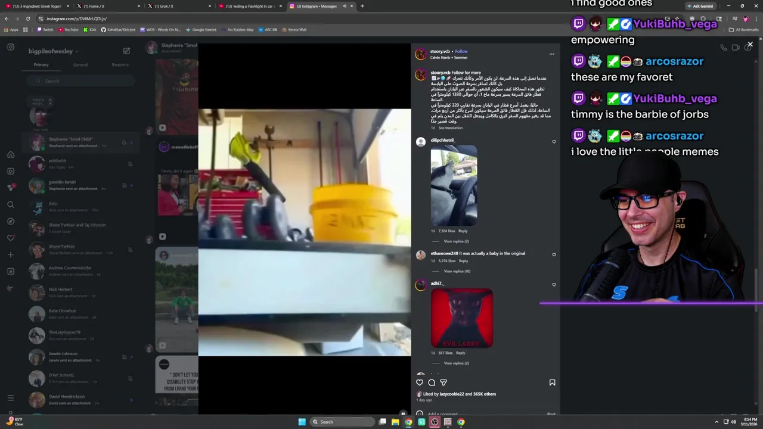Open the Twitch bookmark

click(45, 30)
